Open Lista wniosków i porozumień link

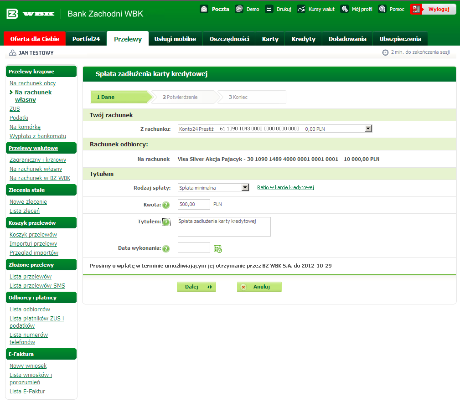point(31,379)
